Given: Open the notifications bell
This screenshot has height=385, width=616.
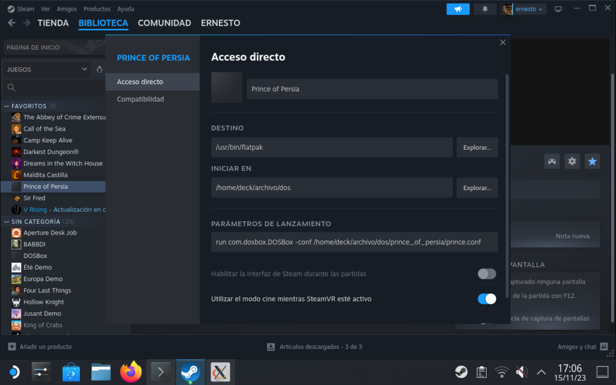Looking at the screenshot, I should click(485, 9).
